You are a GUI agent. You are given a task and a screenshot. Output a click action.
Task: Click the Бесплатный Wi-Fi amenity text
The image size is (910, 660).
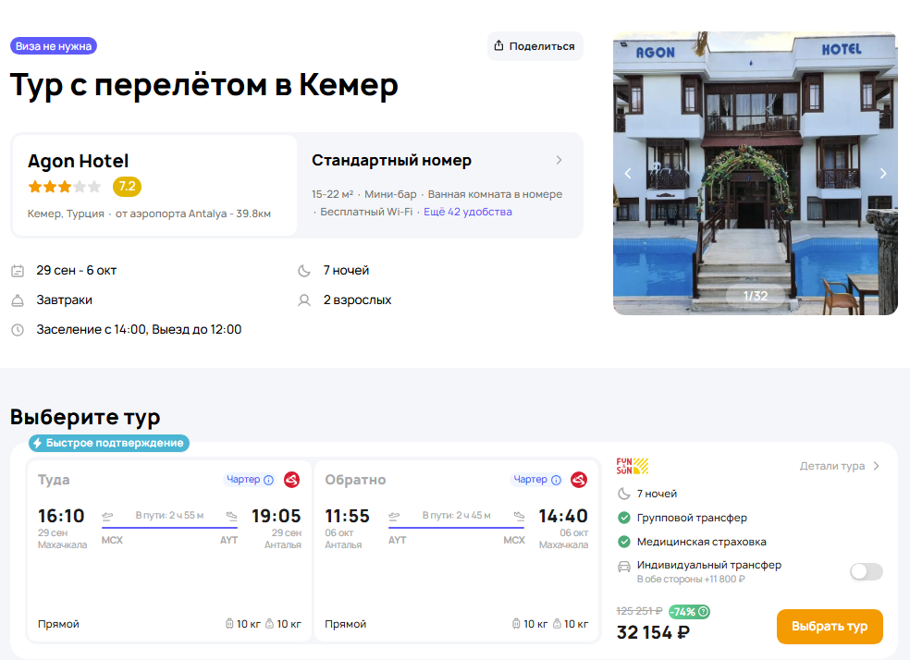366,212
